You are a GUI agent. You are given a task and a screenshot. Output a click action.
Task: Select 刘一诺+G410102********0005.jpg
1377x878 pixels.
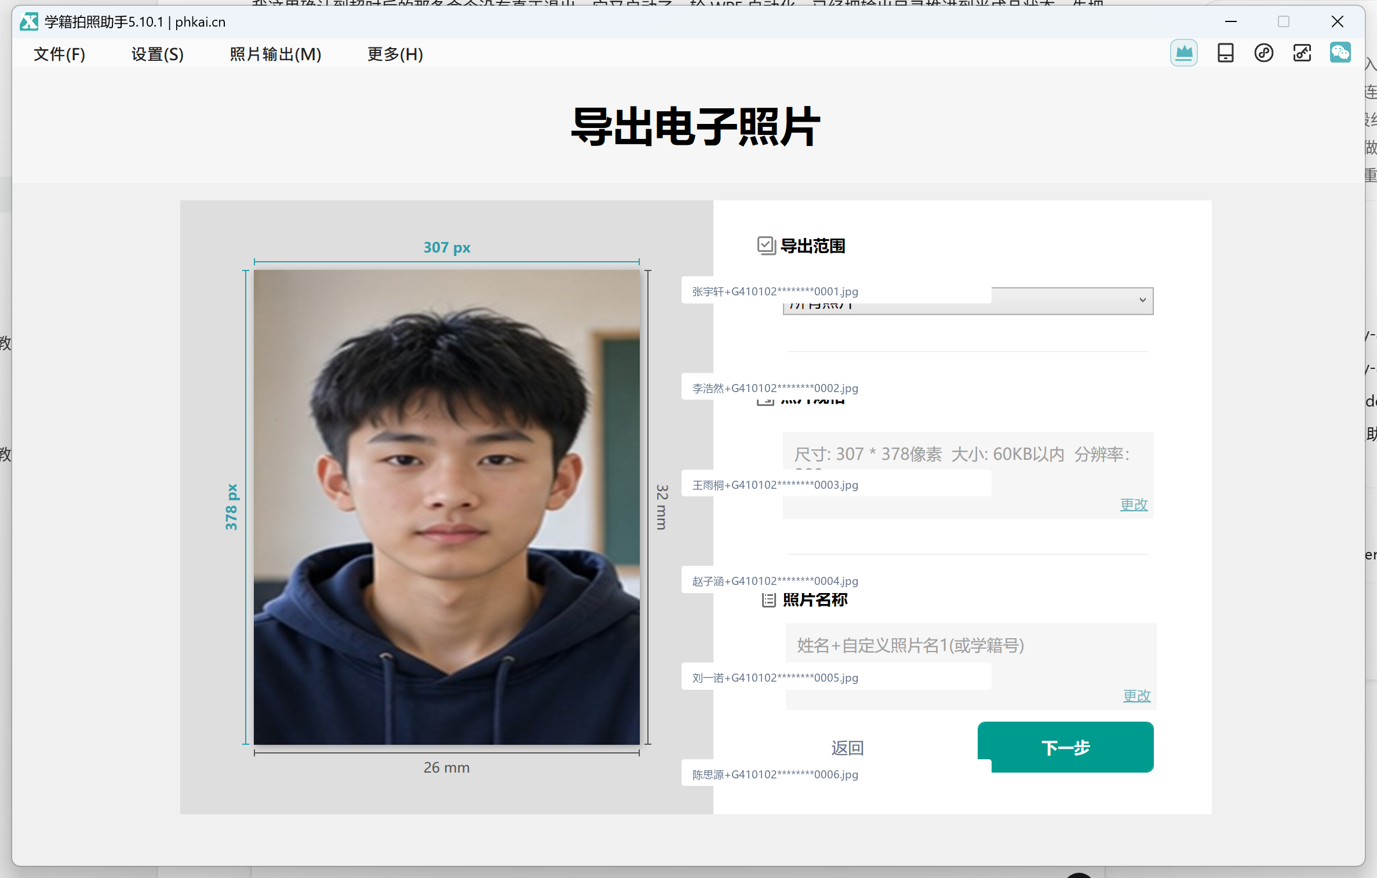836,678
